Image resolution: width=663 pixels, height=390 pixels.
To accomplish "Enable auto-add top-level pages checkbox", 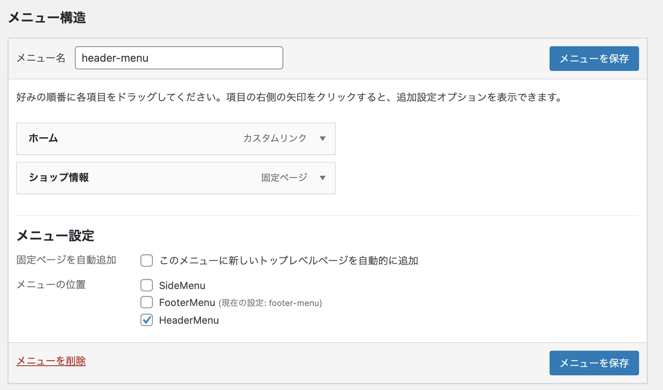I will click(x=147, y=261).
